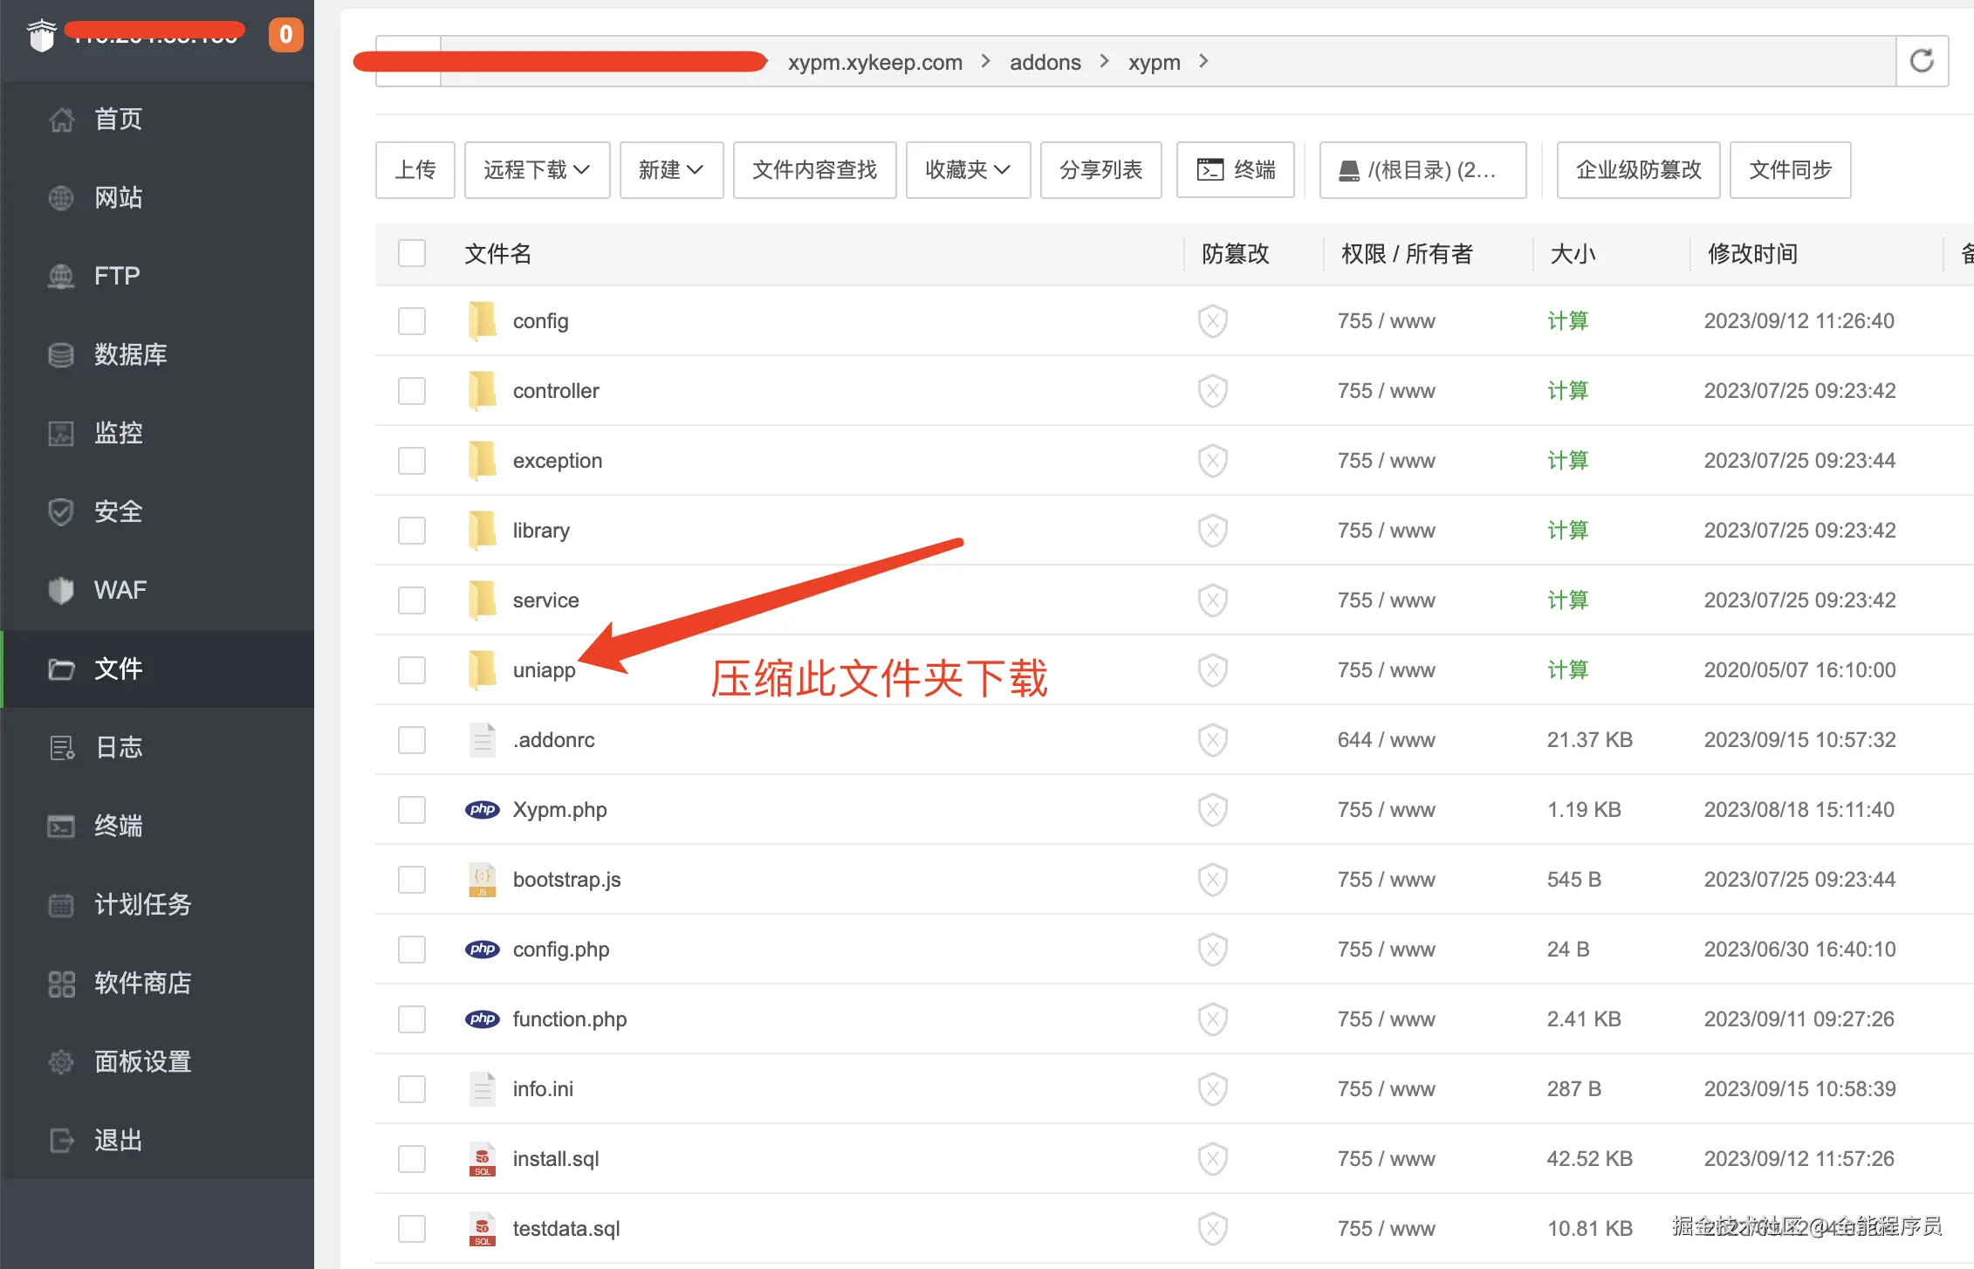This screenshot has height=1269, width=1974.
Task: Expand the 远程下载 dropdown
Action: click(x=537, y=170)
